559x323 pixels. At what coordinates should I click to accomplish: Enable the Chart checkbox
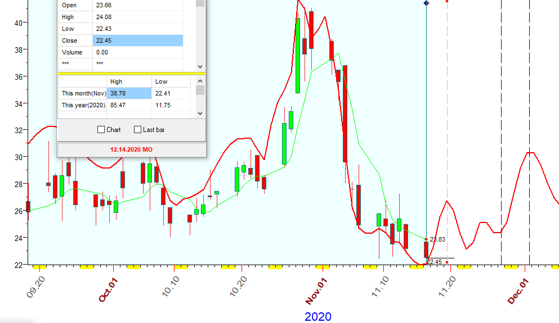pyautogui.click(x=101, y=130)
